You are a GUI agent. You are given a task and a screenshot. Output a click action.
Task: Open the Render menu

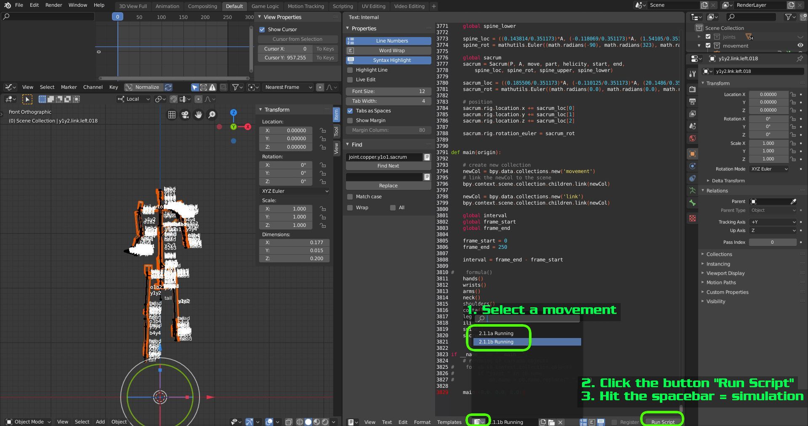(53, 5)
